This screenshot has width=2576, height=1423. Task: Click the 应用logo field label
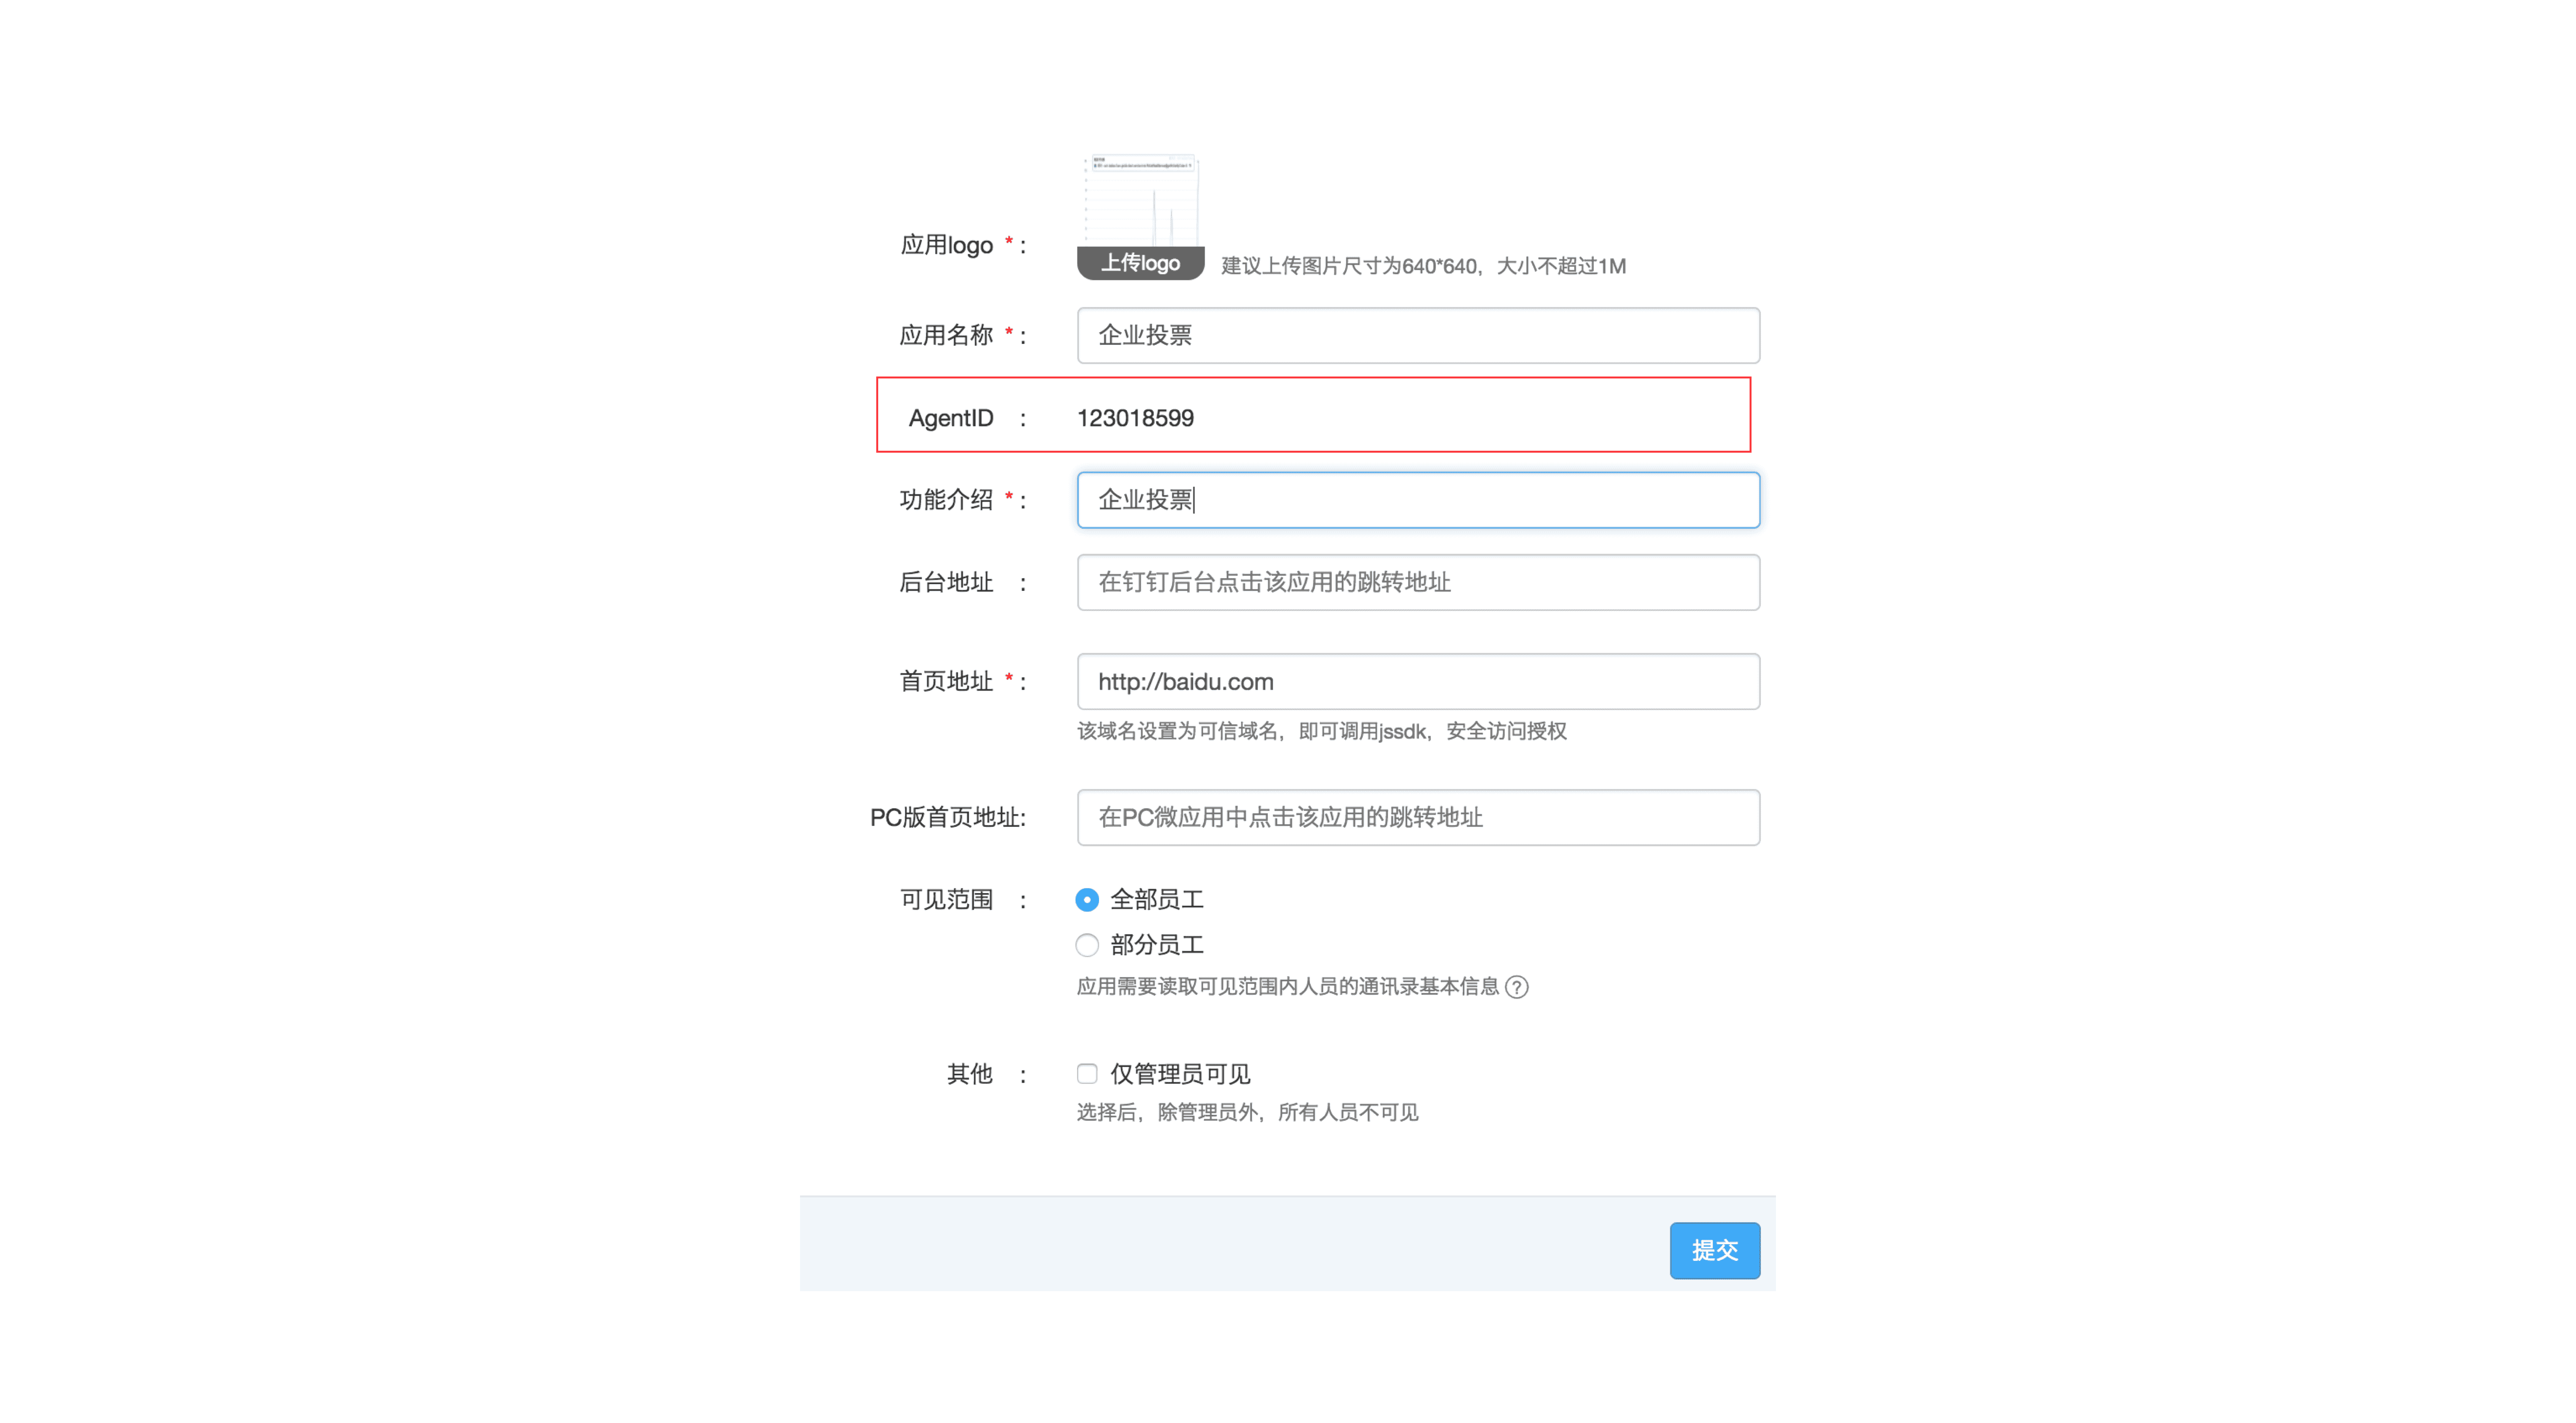(946, 245)
